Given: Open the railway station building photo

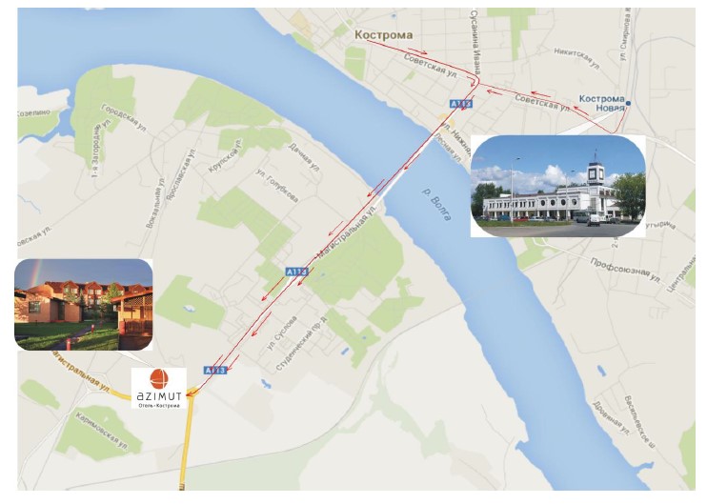Looking at the screenshot, I should pyautogui.click(x=557, y=186).
